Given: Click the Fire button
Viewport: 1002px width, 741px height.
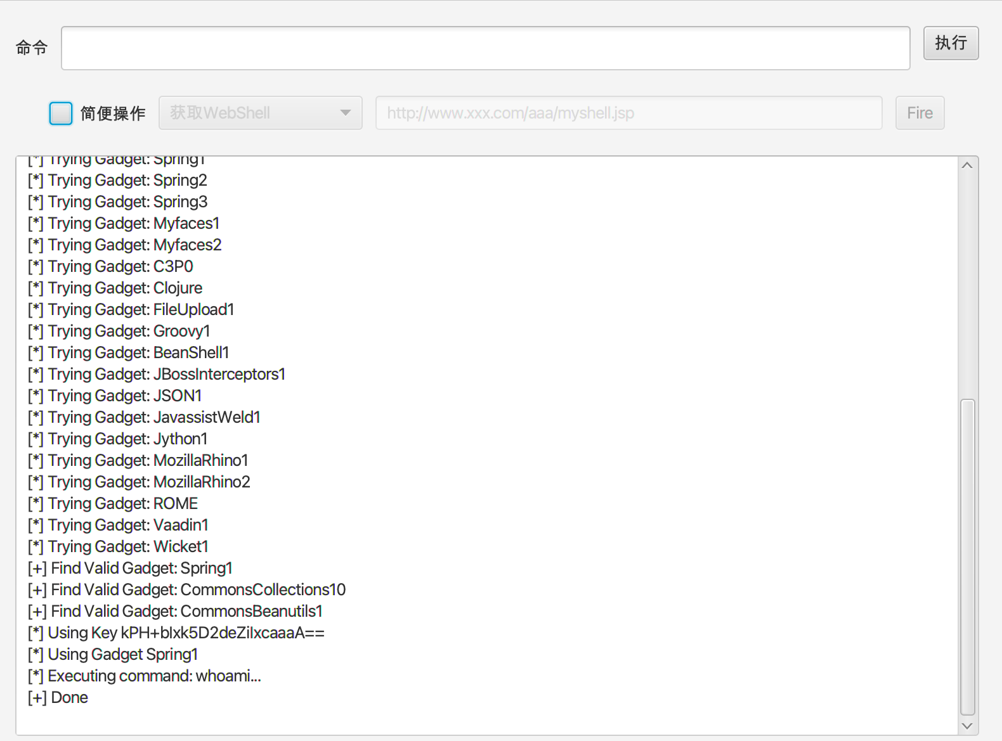Looking at the screenshot, I should coord(920,113).
